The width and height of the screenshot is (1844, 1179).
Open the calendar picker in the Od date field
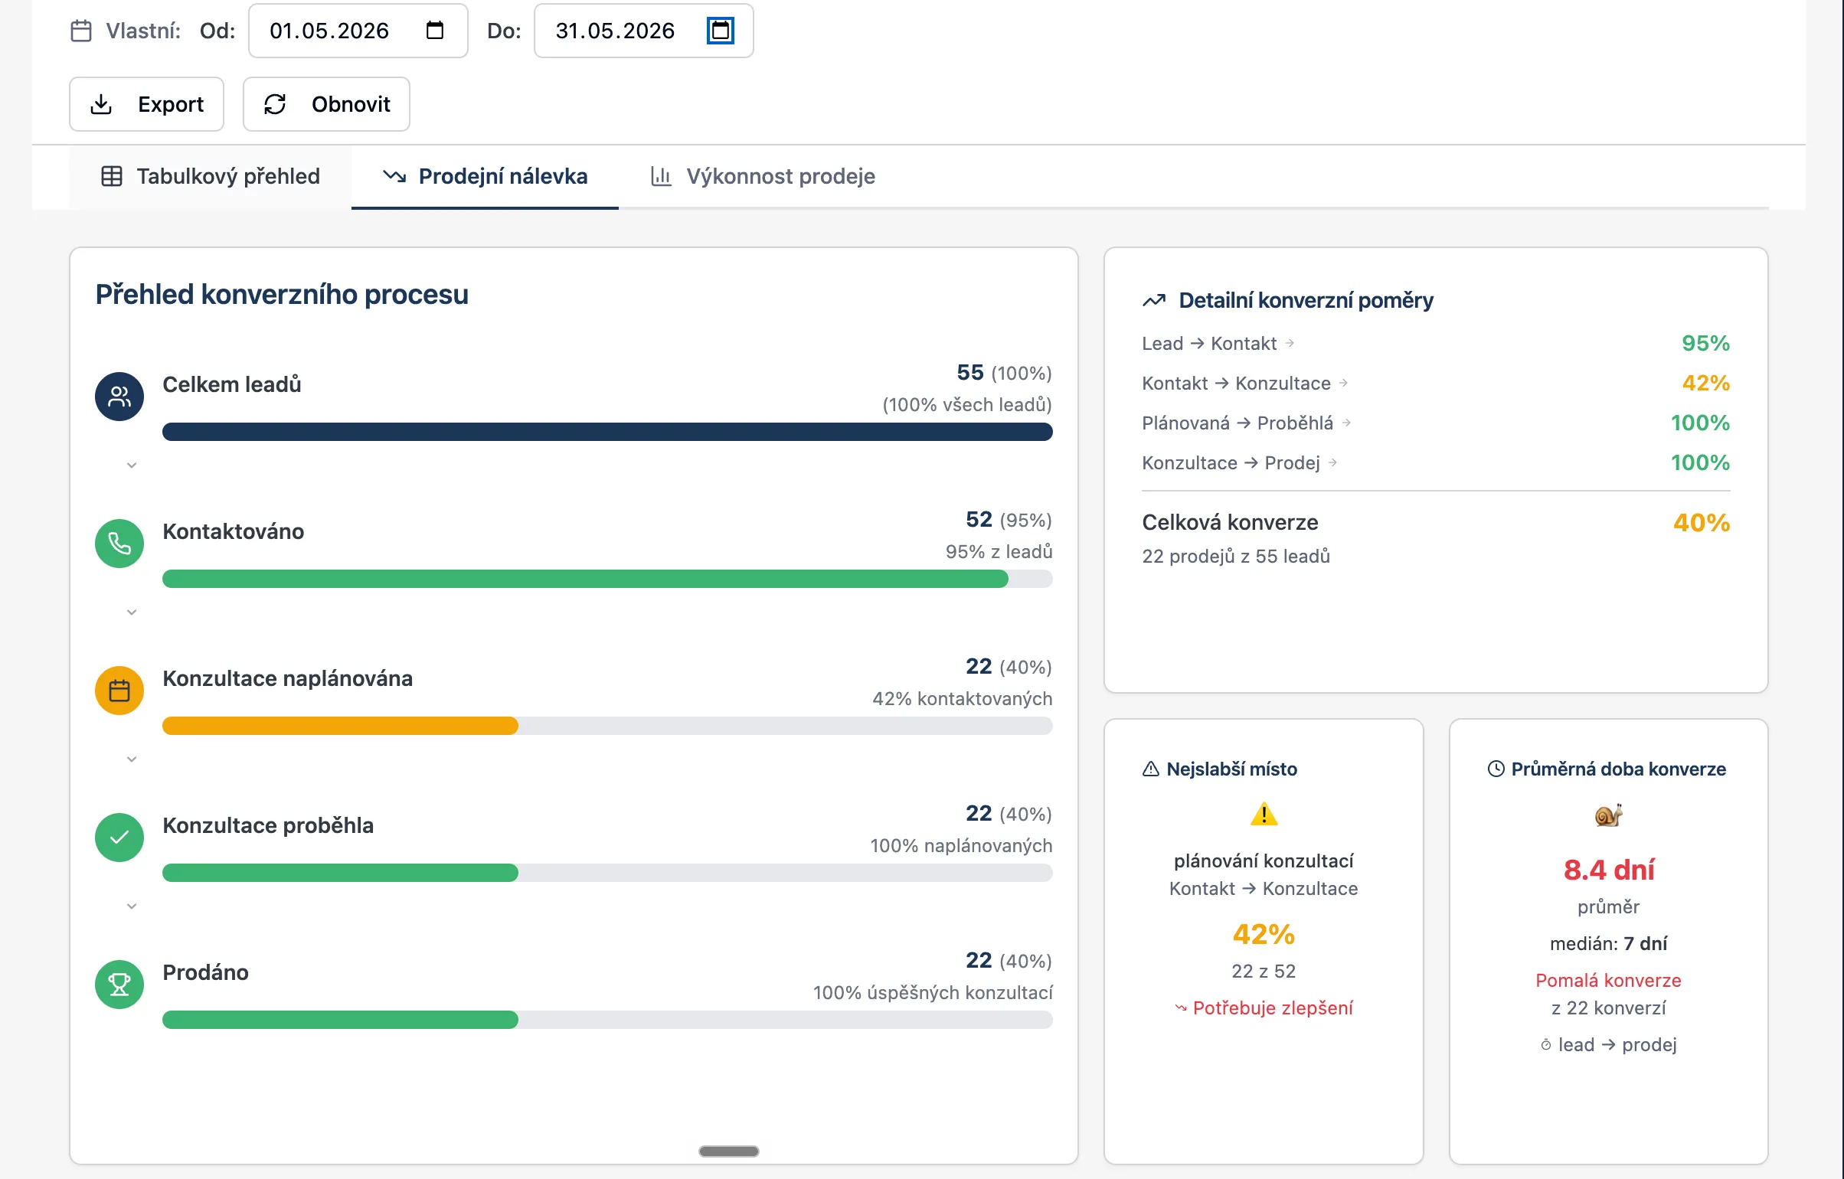434,31
